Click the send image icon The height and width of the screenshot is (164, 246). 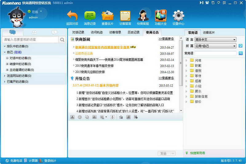[94, 117]
